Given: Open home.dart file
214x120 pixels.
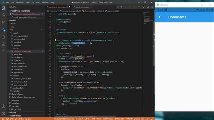Looking at the screenshot, I should pyautogui.click(x=18, y=54).
